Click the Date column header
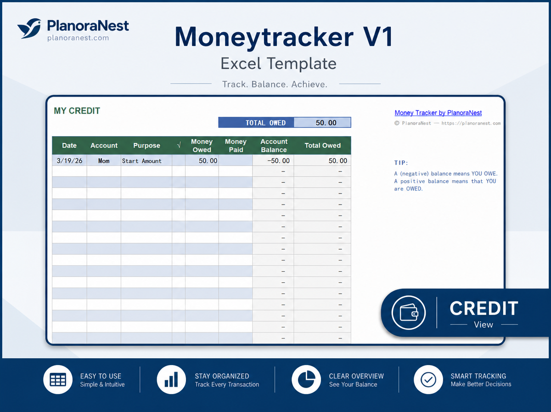 (69, 145)
